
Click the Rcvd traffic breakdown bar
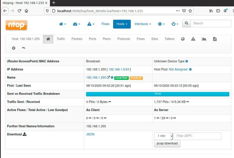click(x=158, y=94)
